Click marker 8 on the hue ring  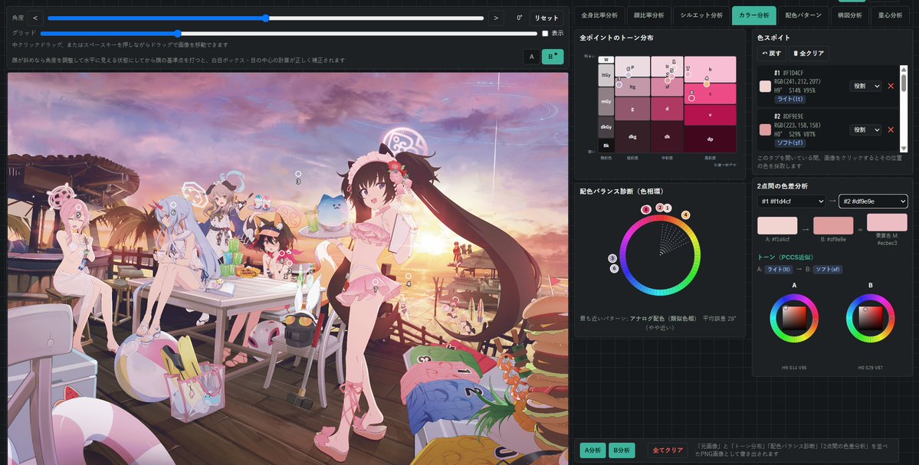(646, 209)
